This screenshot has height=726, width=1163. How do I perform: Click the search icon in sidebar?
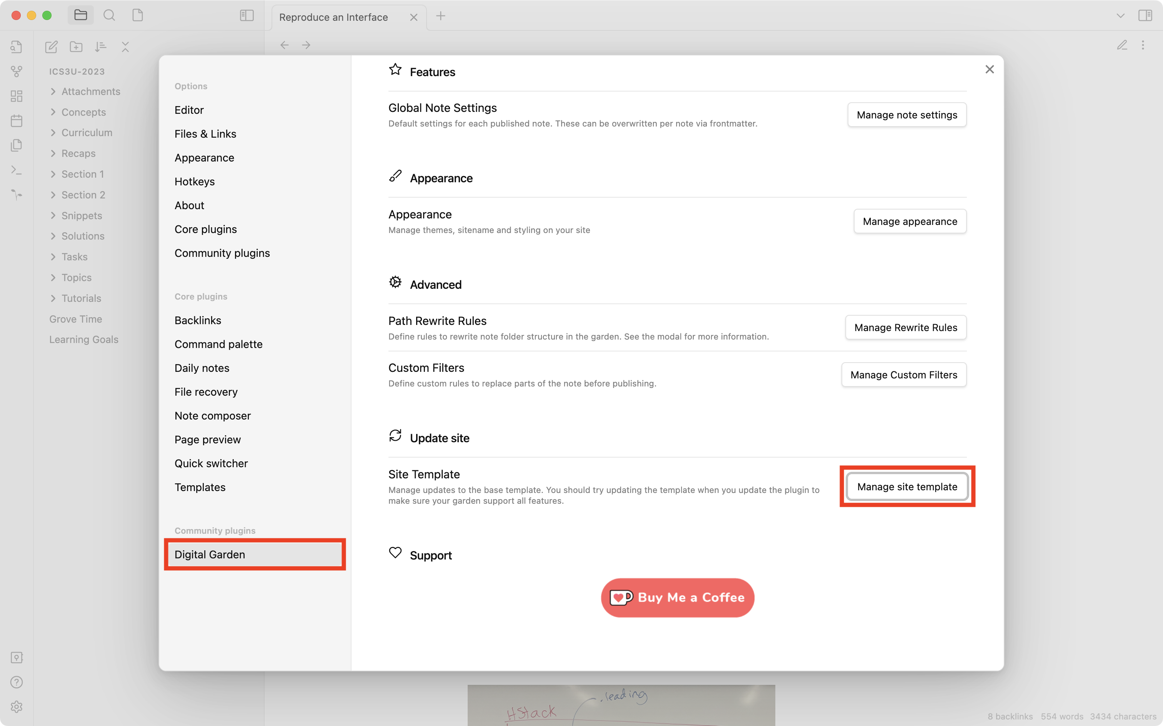[x=109, y=15]
